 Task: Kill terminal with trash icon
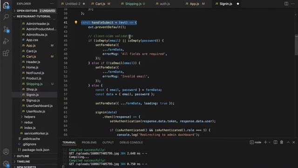coord(282,142)
